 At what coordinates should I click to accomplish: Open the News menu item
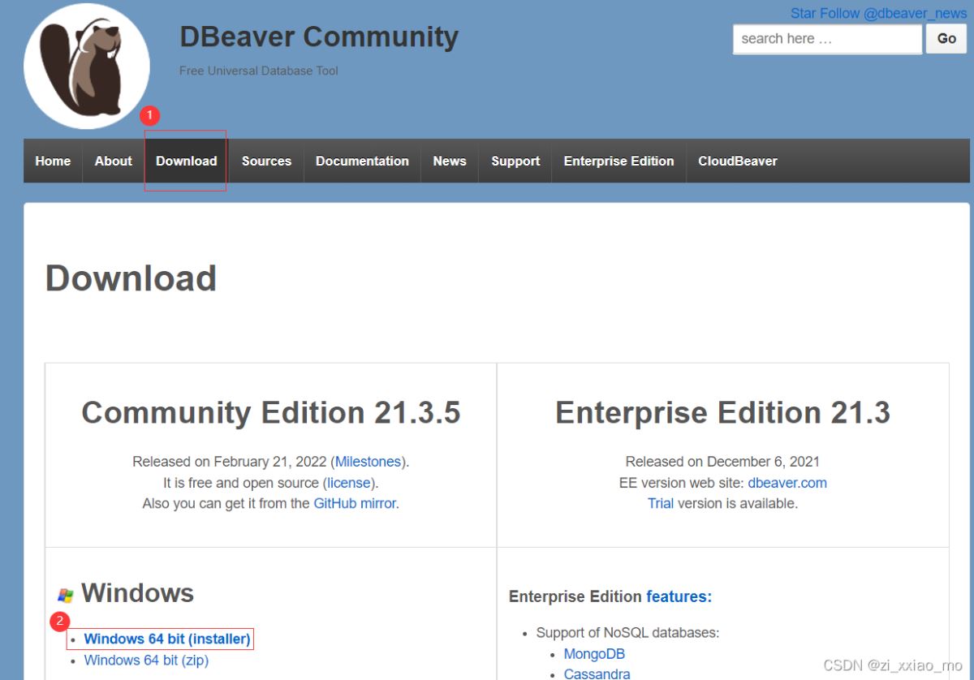[x=450, y=161]
